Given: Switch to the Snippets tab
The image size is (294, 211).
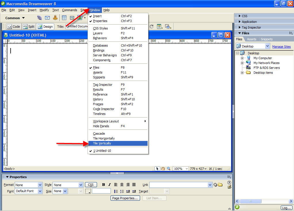Looking at the screenshot, I should pyautogui.click(x=266, y=39).
